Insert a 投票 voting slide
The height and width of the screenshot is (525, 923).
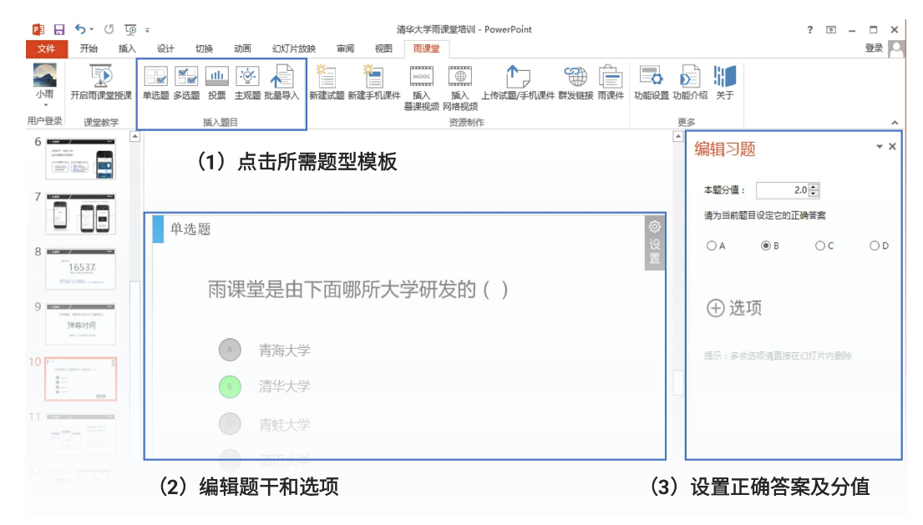click(217, 83)
